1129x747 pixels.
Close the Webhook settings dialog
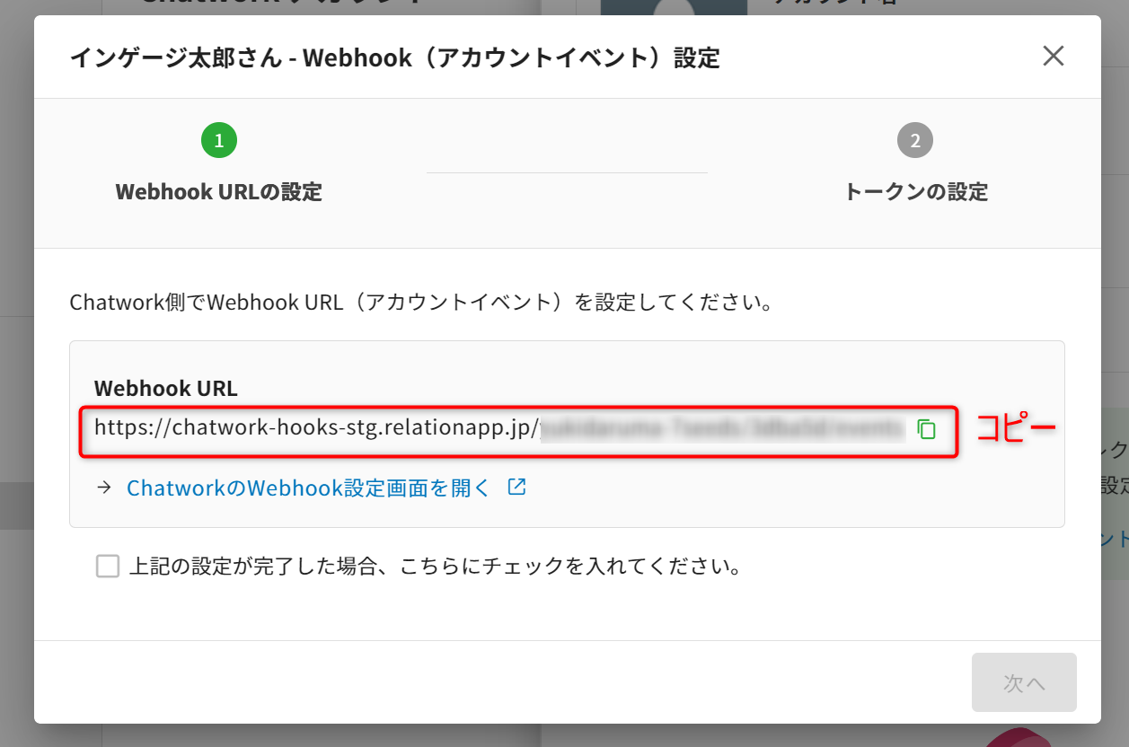(1053, 57)
